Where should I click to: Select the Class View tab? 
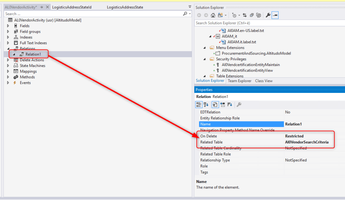[x=264, y=81]
